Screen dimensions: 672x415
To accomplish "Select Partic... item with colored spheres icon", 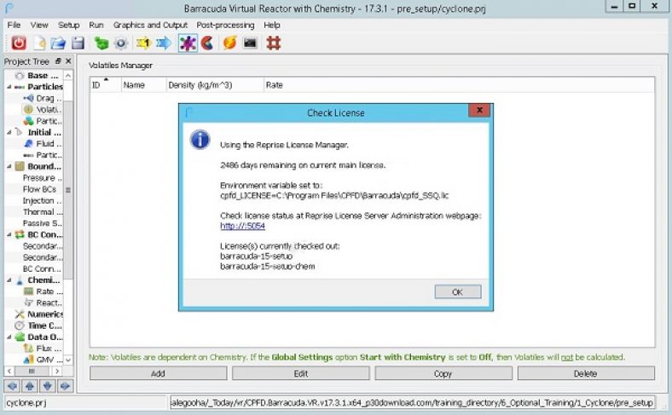I will coord(43,121).
